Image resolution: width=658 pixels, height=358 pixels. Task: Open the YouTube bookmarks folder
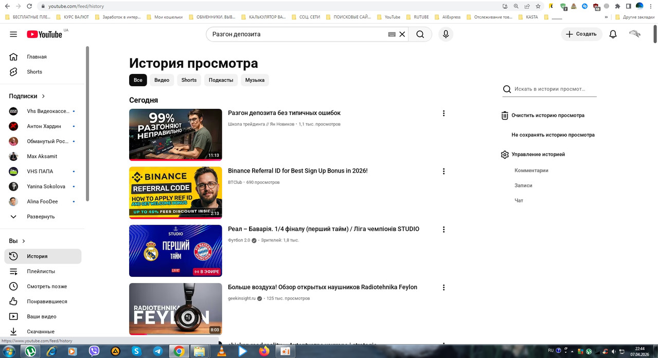tap(388, 17)
